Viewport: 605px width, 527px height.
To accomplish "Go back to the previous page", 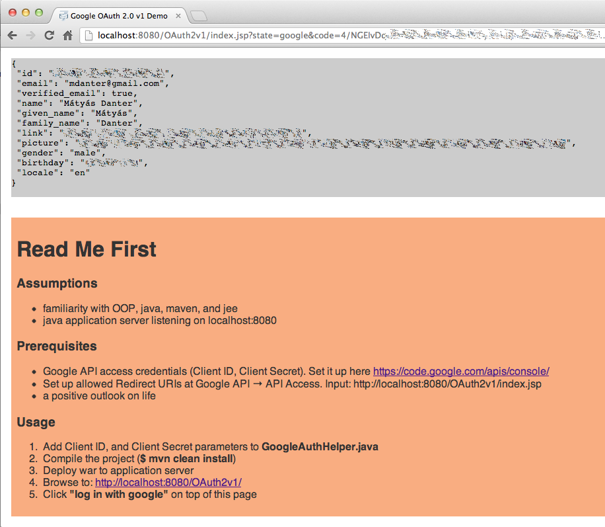I will click(13, 36).
